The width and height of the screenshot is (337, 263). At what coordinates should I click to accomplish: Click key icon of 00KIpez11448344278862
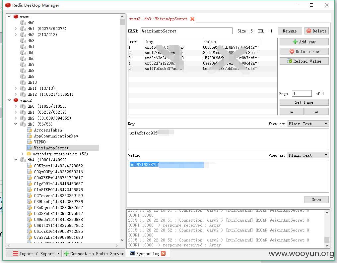point(30,166)
